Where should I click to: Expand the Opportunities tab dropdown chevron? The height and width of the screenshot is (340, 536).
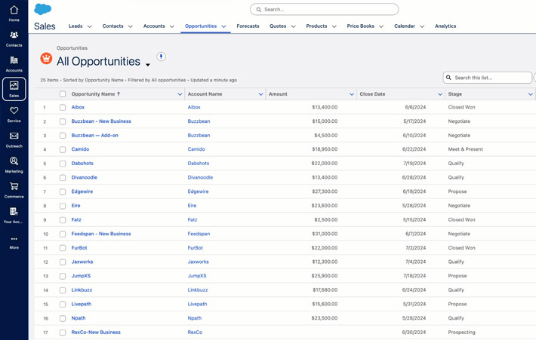point(224,26)
